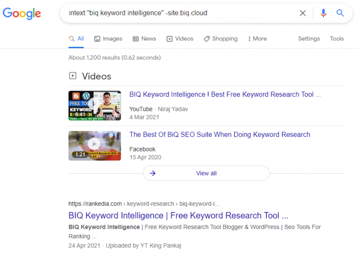Click the Videos section heading
This screenshot has width=359, height=259.
click(96, 76)
